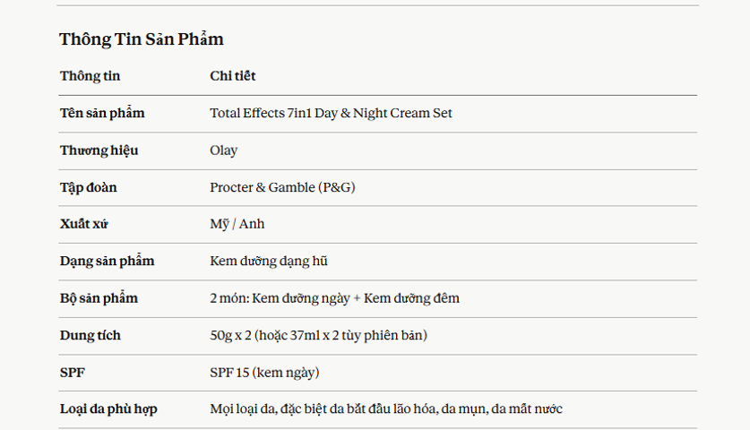Click the 'SPF 15 (kem ngày)' value
750x430 pixels.
pyautogui.click(x=264, y=373)
